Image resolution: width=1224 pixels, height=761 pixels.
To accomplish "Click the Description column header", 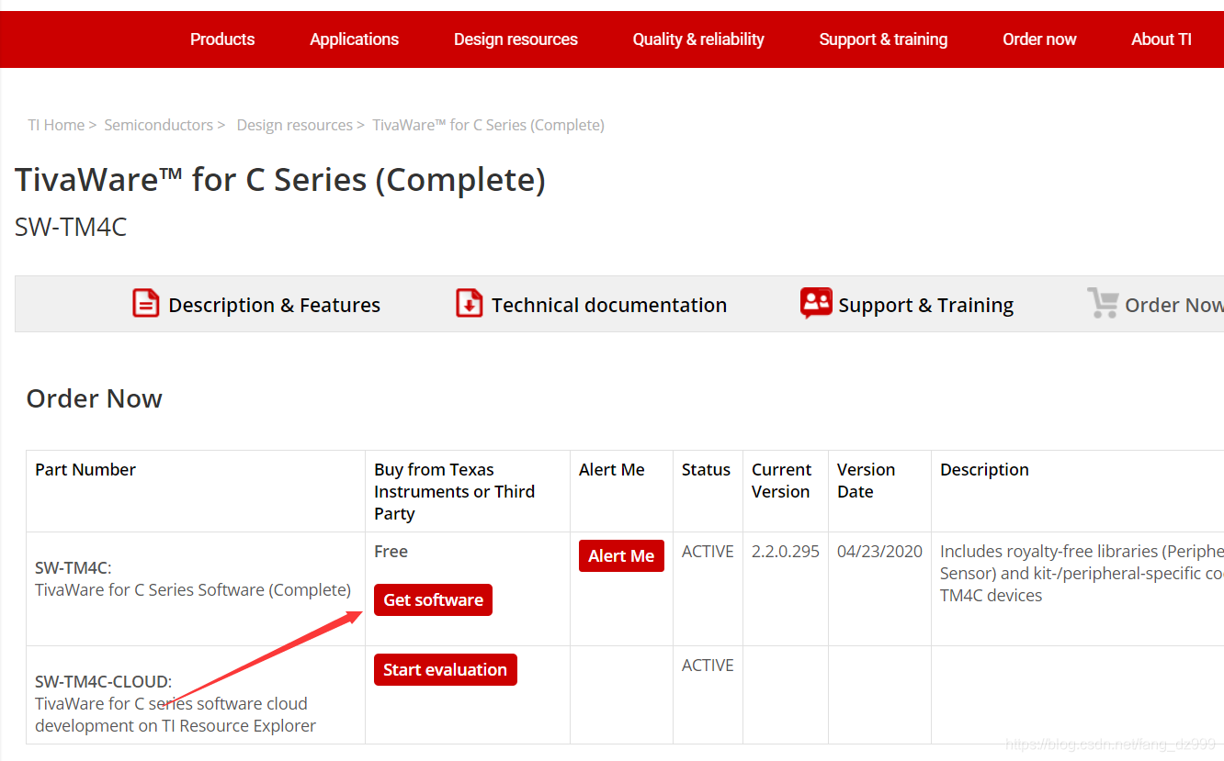I will pyautogui.click(x=984, y=470).
